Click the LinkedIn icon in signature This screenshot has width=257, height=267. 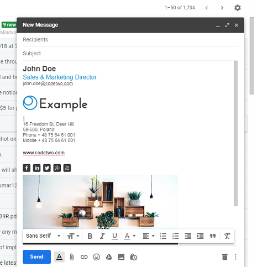pos(36,168)
